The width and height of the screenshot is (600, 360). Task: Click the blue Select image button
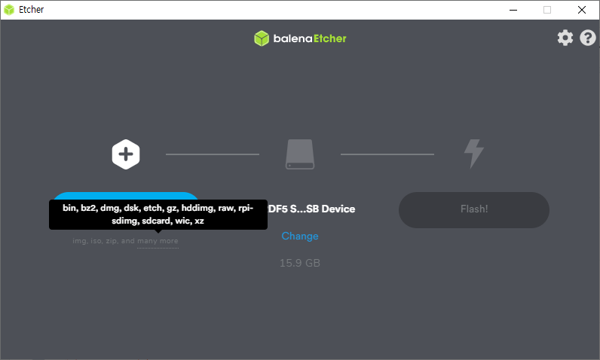[x=126, y=196]
